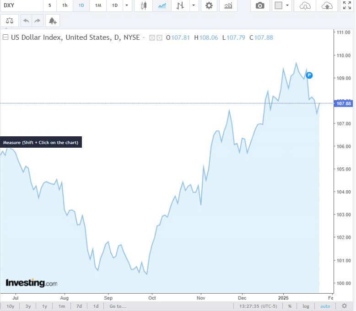Image resolution: width=356 pixels, height=311 pixels.
Task: Click the 2025 time axis label
Action: click(x=283, y=298)
